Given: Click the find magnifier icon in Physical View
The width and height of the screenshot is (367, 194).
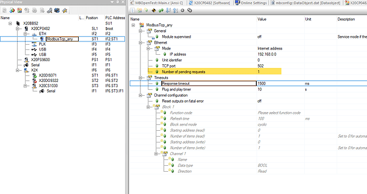Looking at the screenshot, I should click(49, 11).
